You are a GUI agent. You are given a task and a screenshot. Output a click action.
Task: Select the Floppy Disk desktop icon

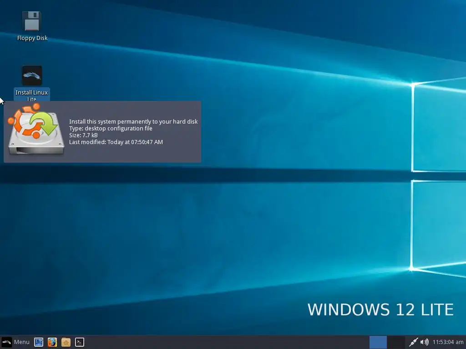coord(32,21)
